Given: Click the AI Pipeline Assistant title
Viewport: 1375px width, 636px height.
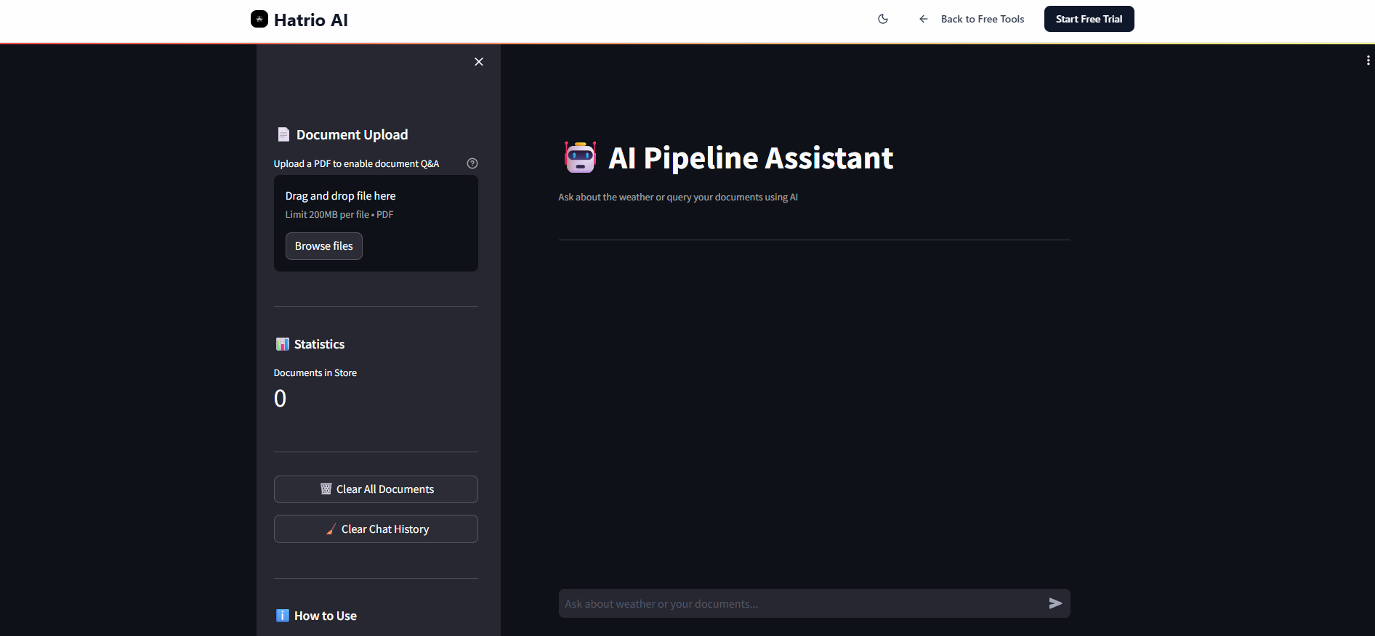Looking at the screenshot, I should click(x=751, y=158).
